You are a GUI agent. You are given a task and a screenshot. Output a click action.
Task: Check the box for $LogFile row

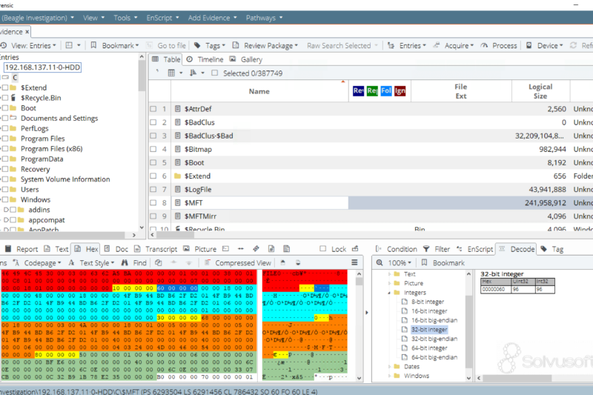click(153, 190)
